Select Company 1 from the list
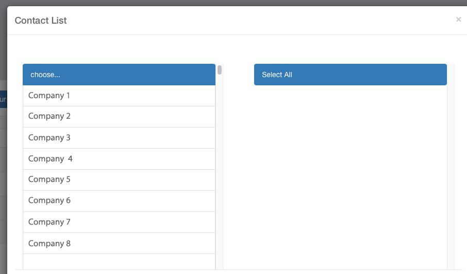The image size is (467, 274). [119, 96]
